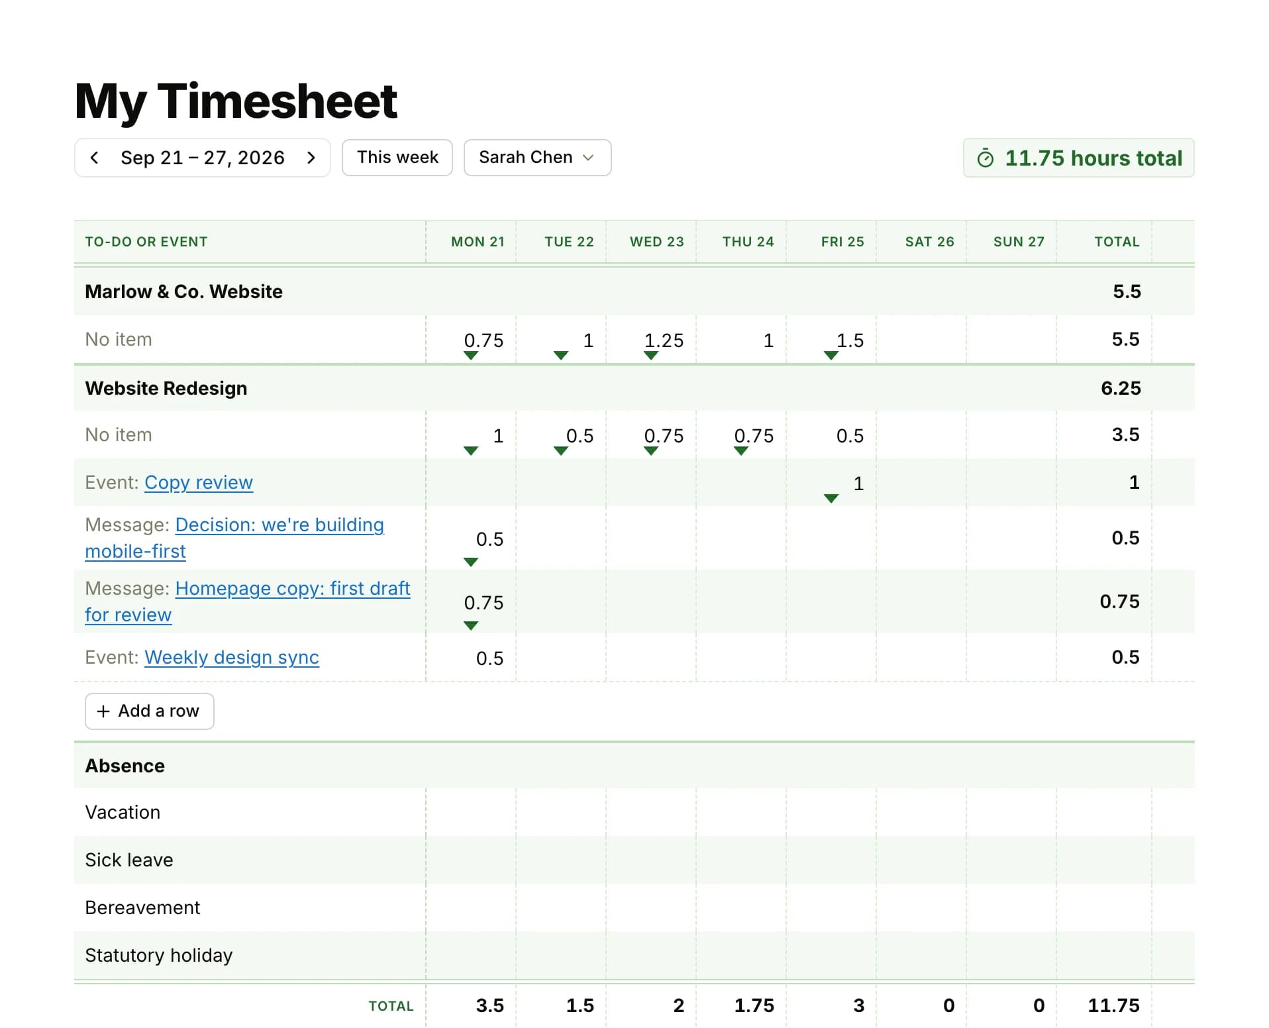Go to next week with right chevron
Image resolution: width=1269 pixels, height=1028 pixels.
311,158
